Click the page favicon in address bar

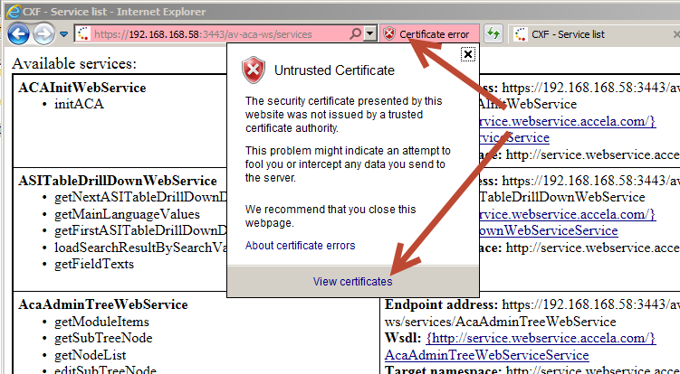83,34
